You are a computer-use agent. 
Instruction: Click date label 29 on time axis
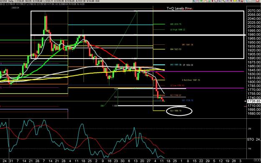208,161
